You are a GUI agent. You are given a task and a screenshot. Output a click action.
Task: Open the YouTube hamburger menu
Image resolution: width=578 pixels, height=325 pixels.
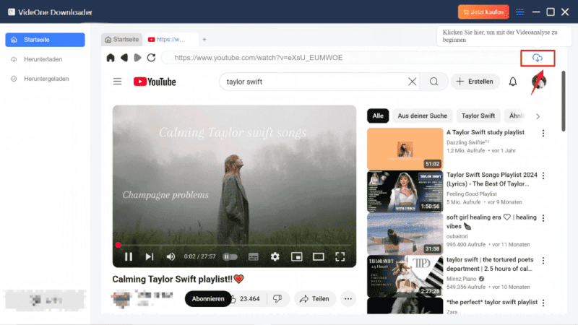click(117, 82)
